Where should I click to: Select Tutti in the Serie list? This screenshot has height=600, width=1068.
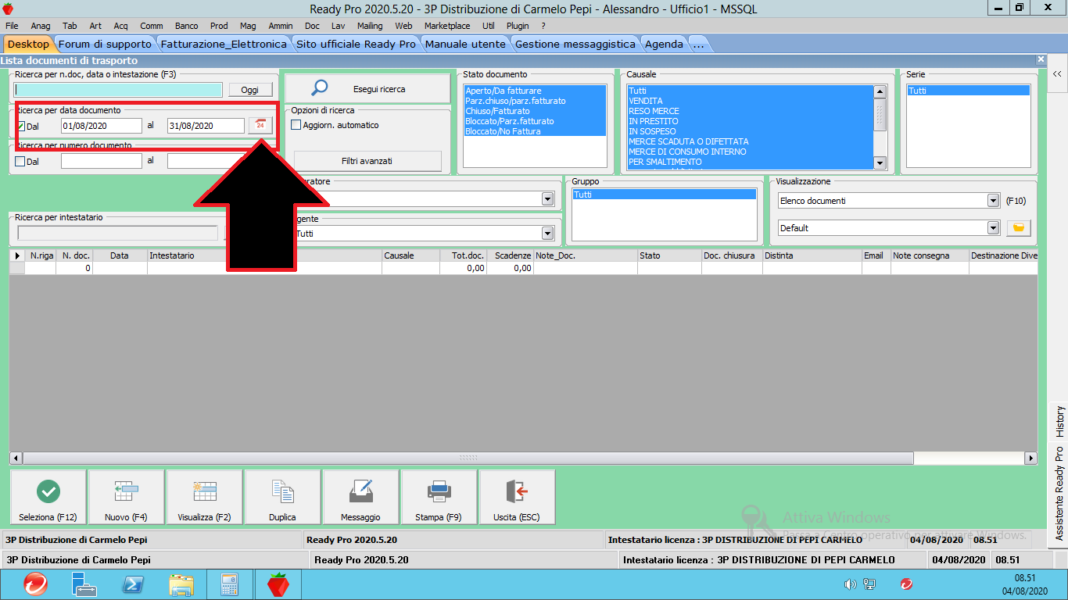(969, 91)
